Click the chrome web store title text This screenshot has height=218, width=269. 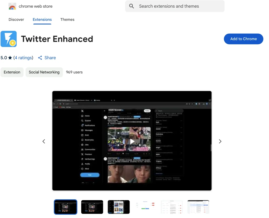tap(35, 6)
